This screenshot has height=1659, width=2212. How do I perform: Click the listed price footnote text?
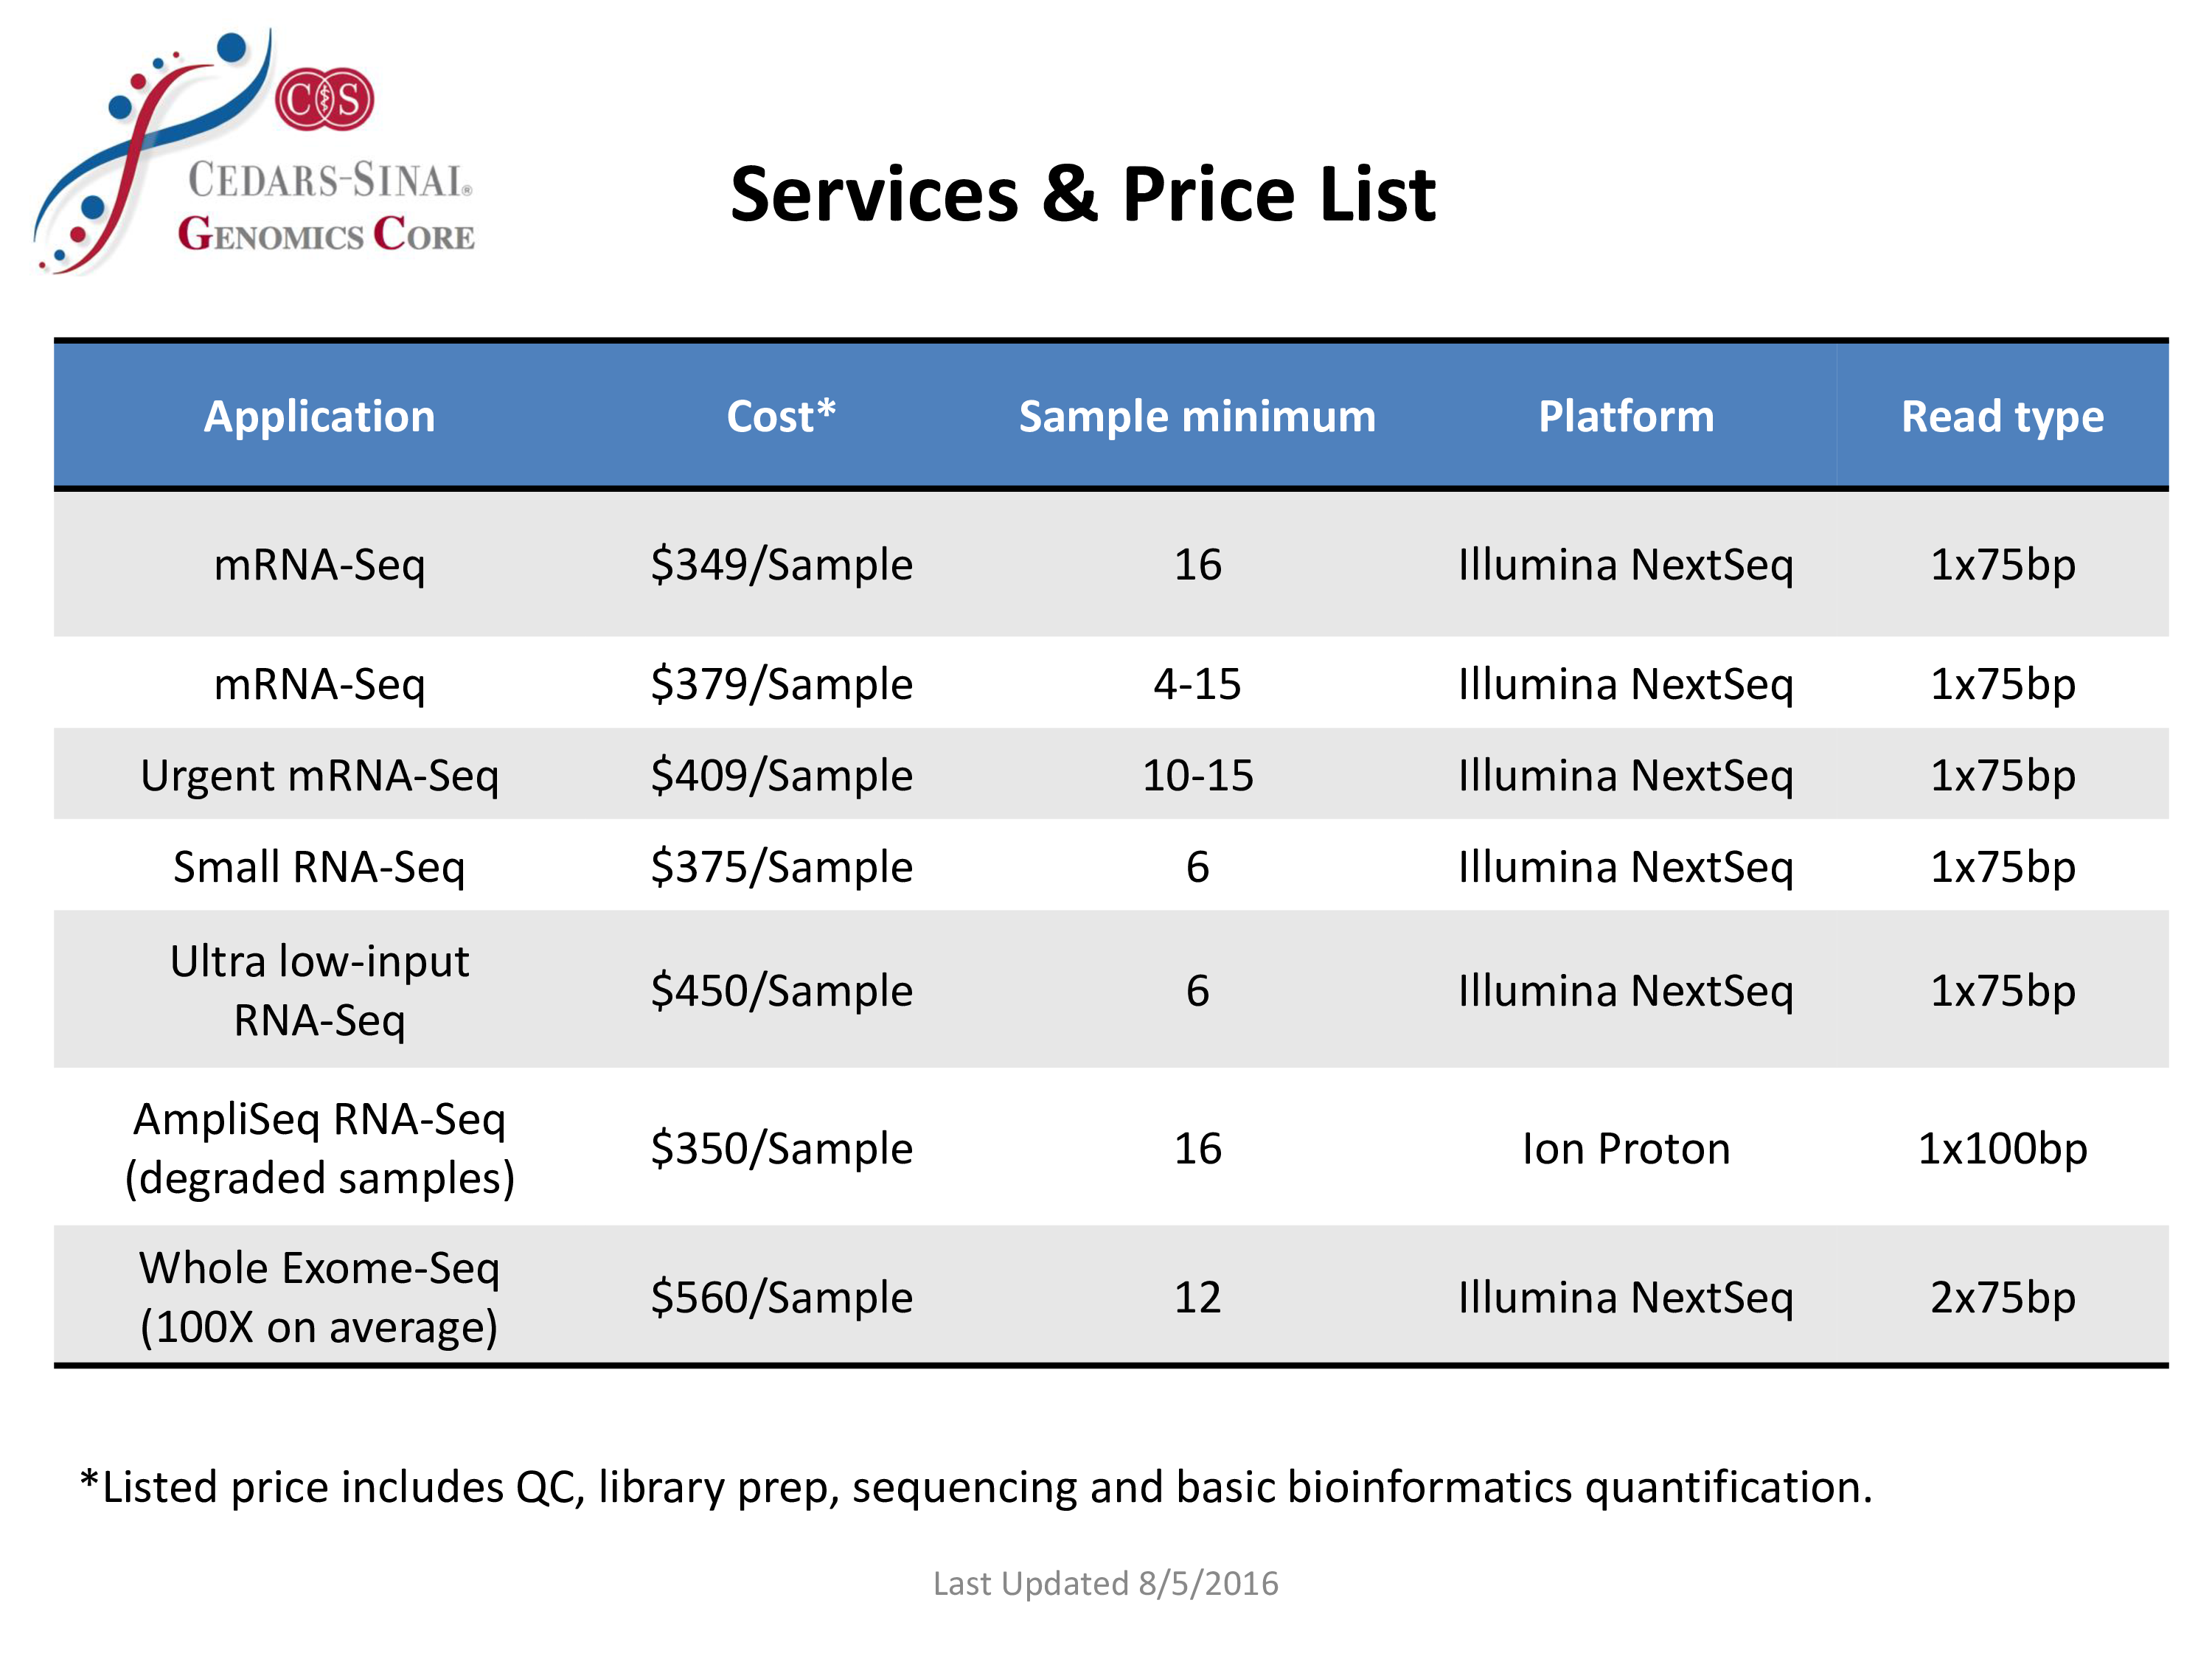[x=975, y=1487]
